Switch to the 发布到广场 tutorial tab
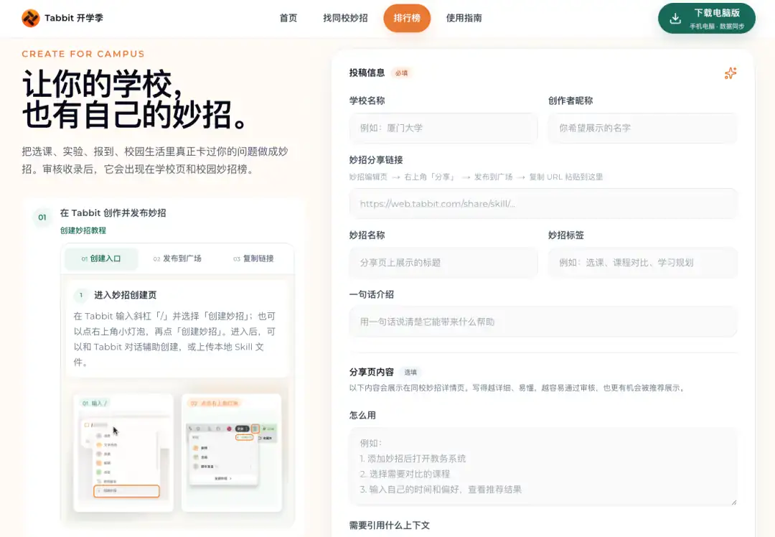The height and width of the screenshot is (537, 775). (x=177, y=258)
